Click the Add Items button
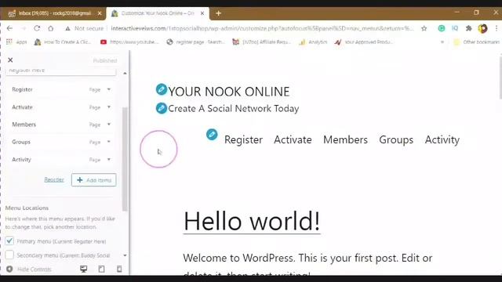The height and width of the screenshot is (282, 502). [x=94, y=180]
